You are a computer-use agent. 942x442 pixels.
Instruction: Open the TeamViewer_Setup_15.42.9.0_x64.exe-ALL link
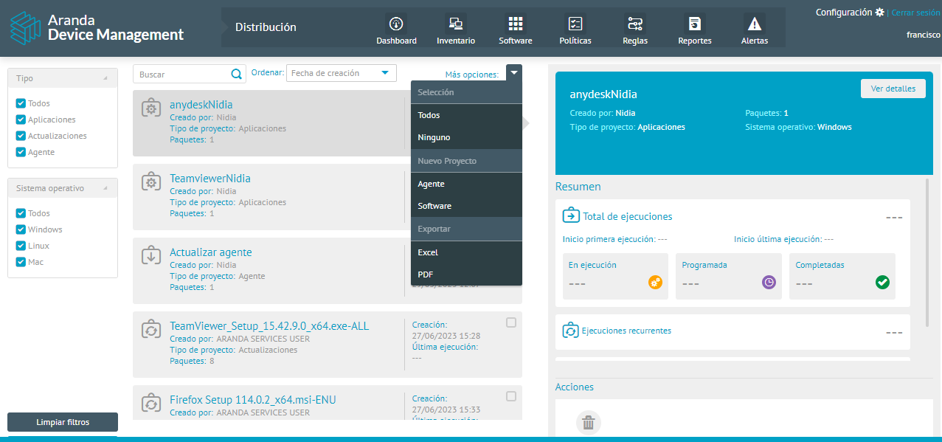coord(269,326)
